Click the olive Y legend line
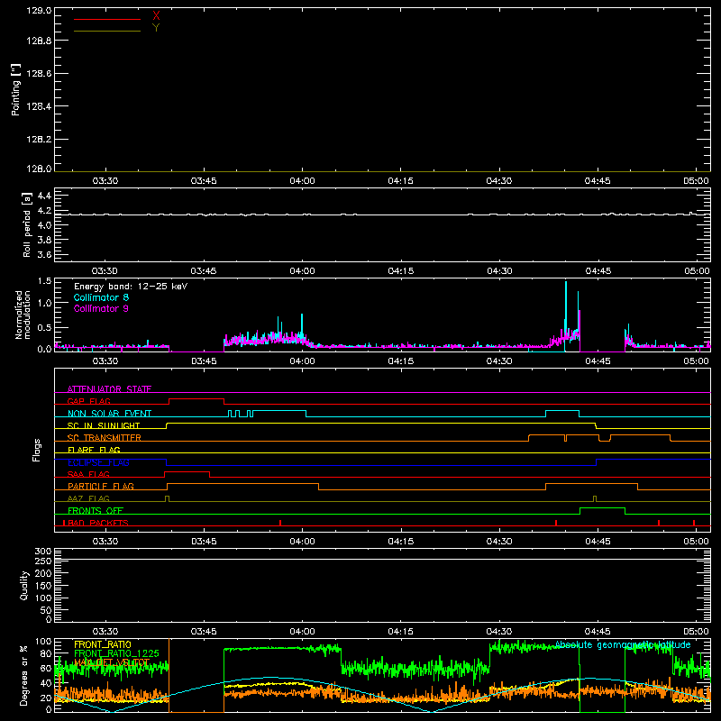The width and height of the screenshot is (721, 721). click(107, 32)
